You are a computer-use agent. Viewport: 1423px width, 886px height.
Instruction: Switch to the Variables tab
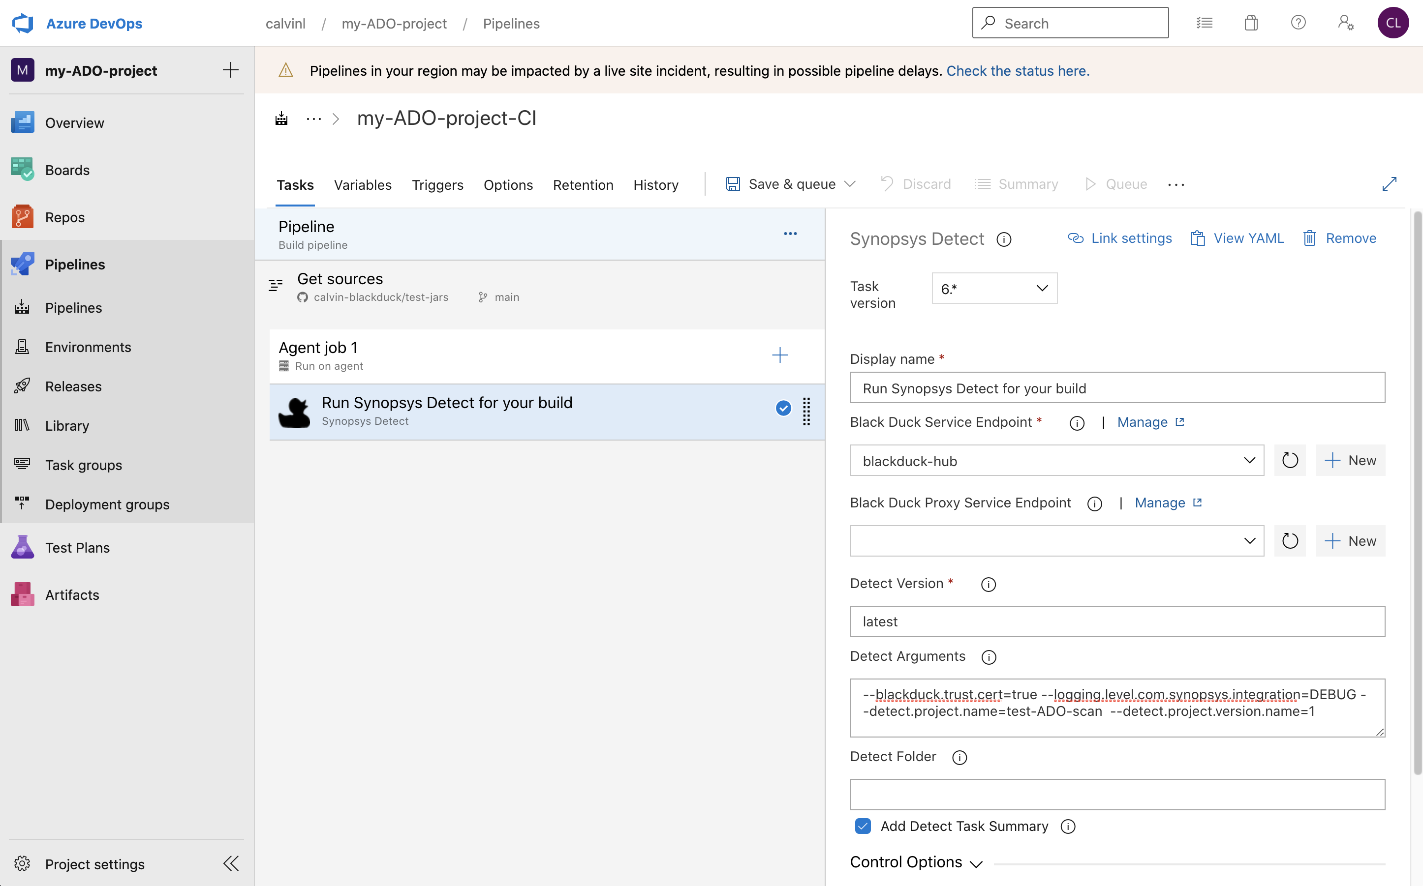pos(362,184)
